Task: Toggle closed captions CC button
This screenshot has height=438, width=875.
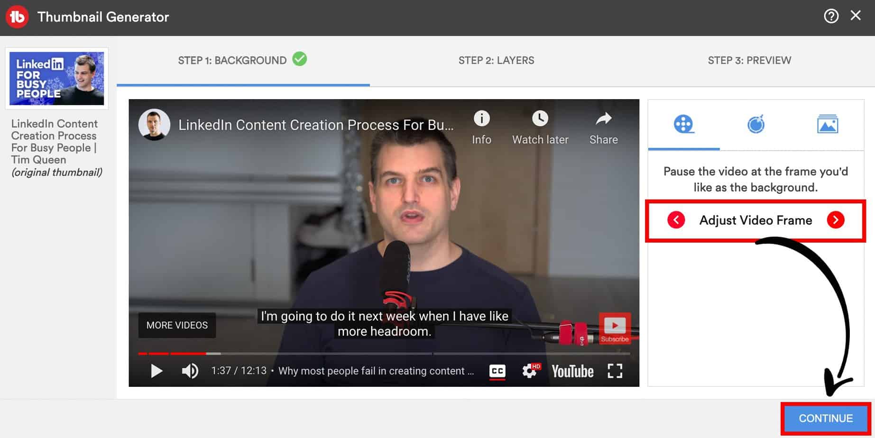Action: pos(497,371)
